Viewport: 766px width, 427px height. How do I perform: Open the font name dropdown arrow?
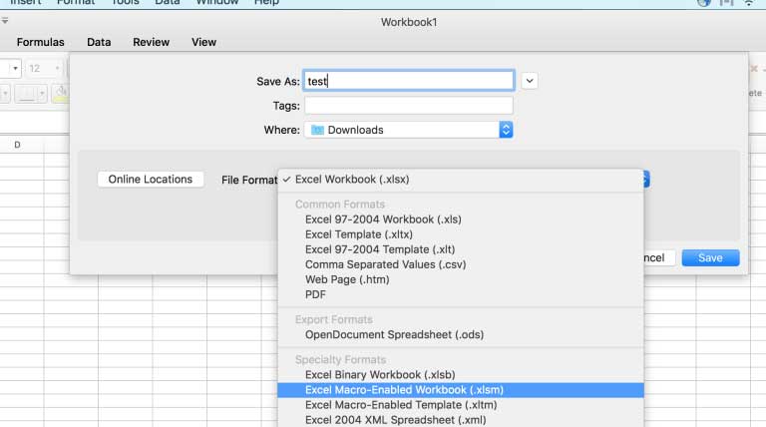(15, 69)
